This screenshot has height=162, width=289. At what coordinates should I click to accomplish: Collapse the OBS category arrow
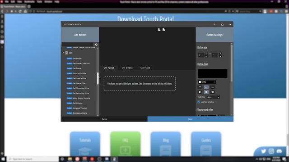63,53
